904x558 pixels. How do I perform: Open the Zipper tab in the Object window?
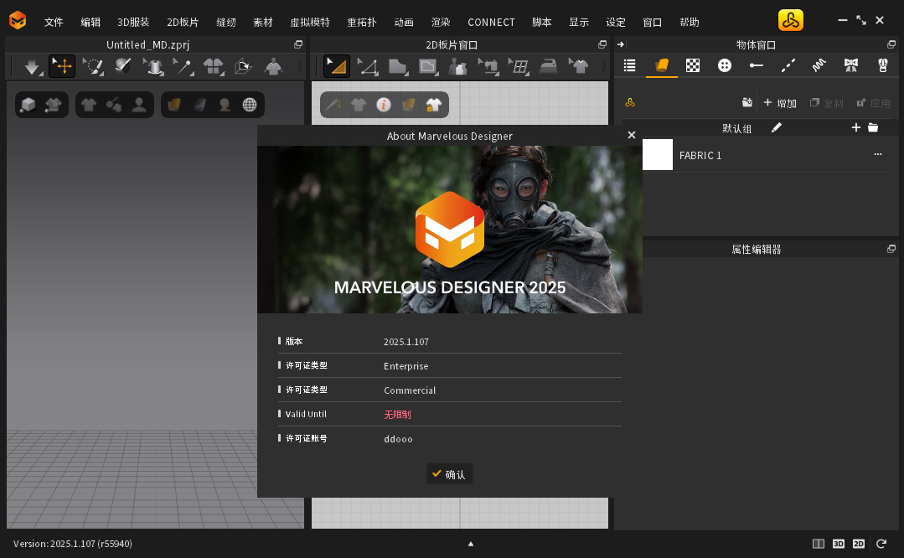(881, 65)
